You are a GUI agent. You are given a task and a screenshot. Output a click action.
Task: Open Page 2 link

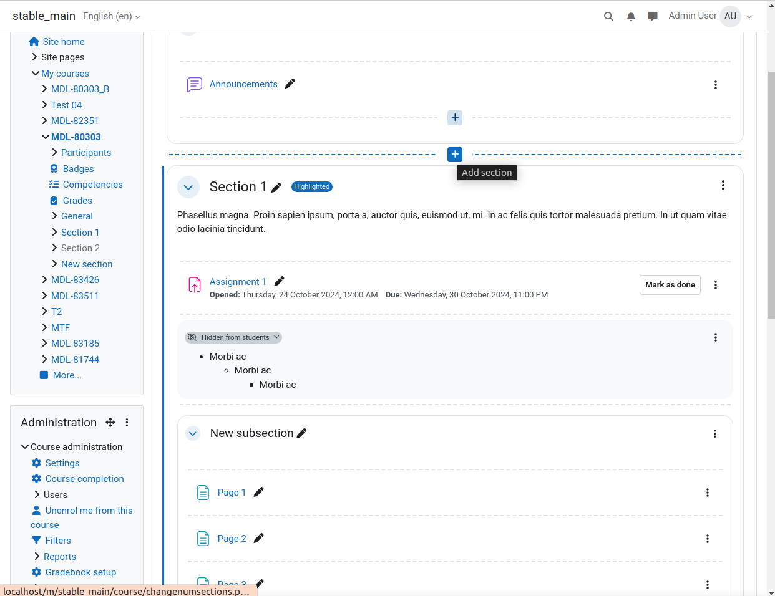click(232, 539)
